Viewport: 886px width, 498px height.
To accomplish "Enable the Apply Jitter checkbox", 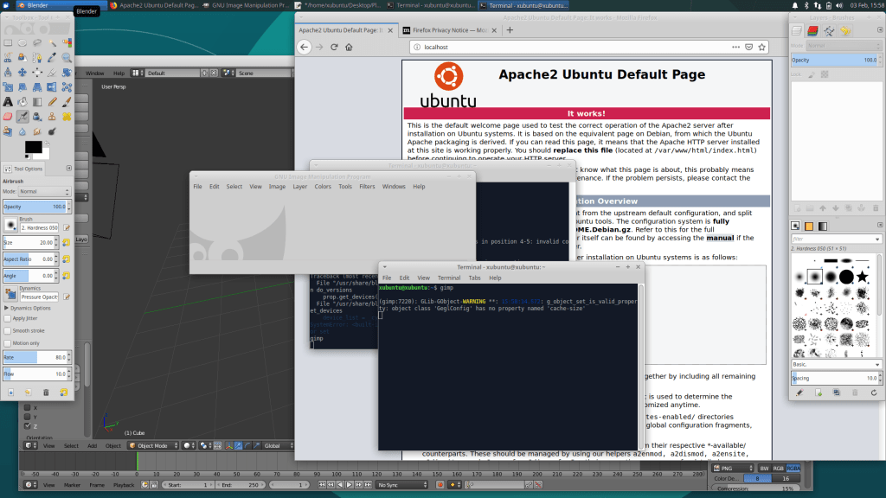I will (x=8, y=318).
